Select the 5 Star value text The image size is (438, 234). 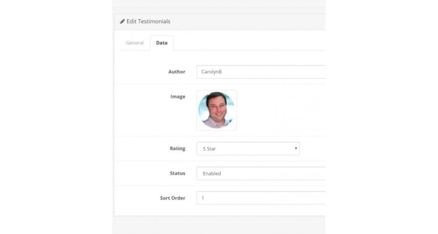pyautogui.click(x=209, y=149)
